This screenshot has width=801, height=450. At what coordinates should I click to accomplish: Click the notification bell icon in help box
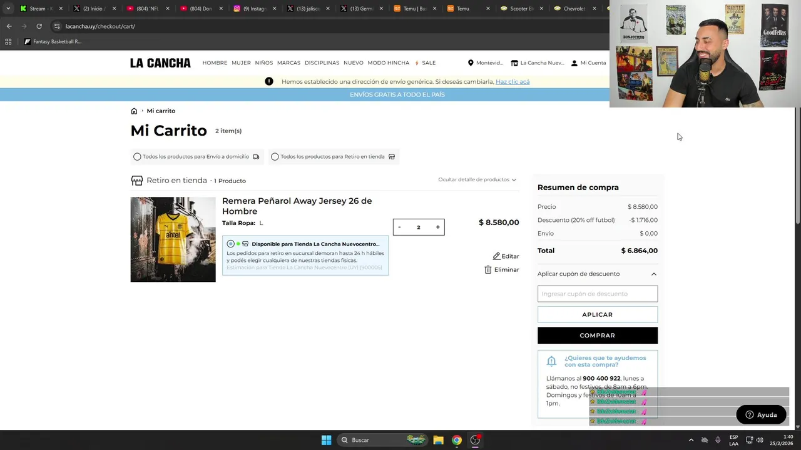coord(551,361)
